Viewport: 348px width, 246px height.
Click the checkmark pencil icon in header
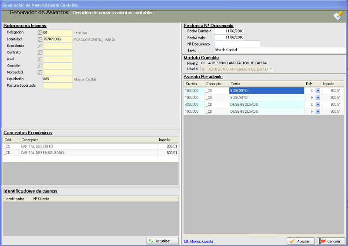pyautogui.click(x=338, y=16)
